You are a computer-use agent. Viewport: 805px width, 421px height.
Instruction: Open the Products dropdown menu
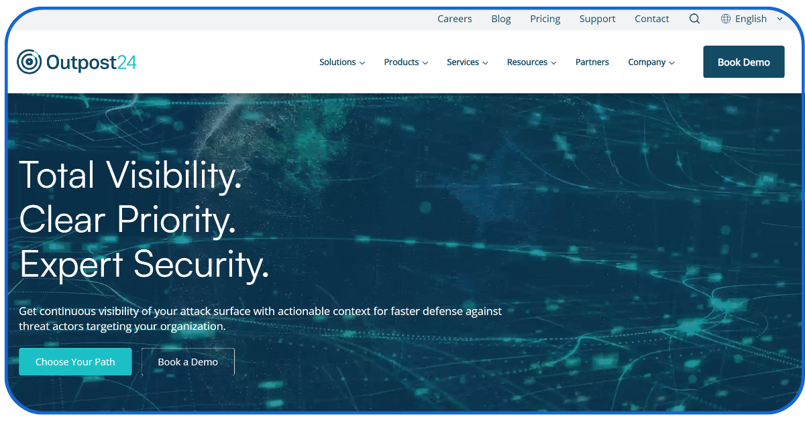(405, 62)
